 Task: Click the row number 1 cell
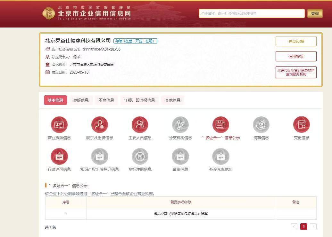click(x=66, y=214)
